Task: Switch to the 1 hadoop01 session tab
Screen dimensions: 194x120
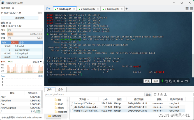Action: click(x=65, y=9)
